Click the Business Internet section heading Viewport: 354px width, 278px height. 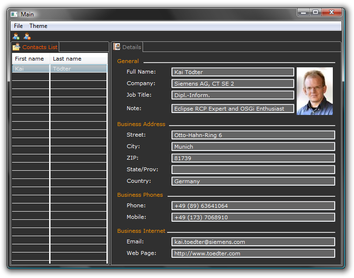click(141, 231)
